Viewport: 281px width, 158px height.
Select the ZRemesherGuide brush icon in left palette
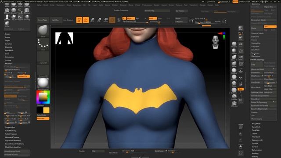[x=27, y=11]
